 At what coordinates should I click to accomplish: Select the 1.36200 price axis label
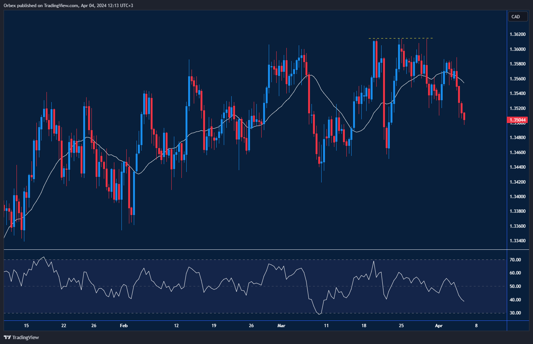point(517,34)
